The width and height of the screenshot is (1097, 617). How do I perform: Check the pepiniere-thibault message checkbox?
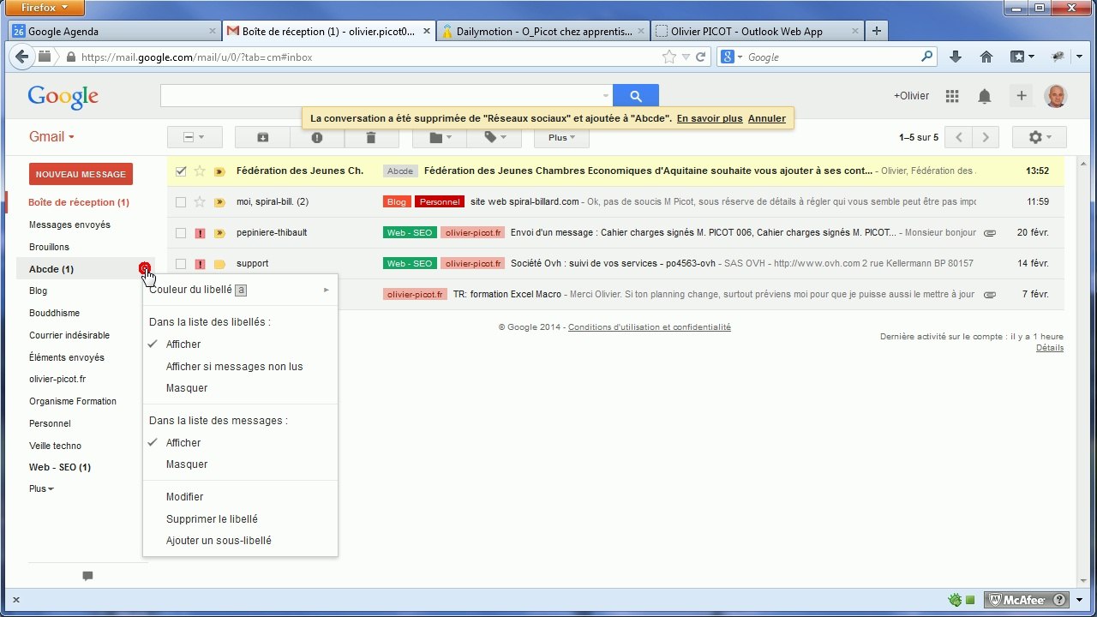point(181,233)
